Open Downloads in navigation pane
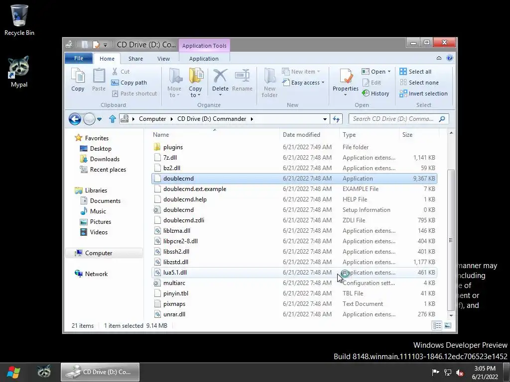Viewport: 510px width, 382px height. (x=105, y=159)
